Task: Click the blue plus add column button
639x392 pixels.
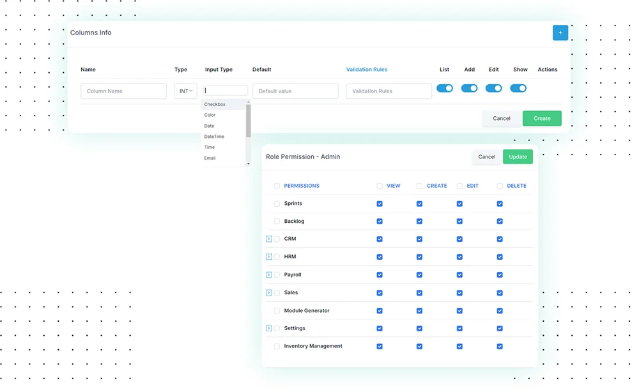Action: 560,33
